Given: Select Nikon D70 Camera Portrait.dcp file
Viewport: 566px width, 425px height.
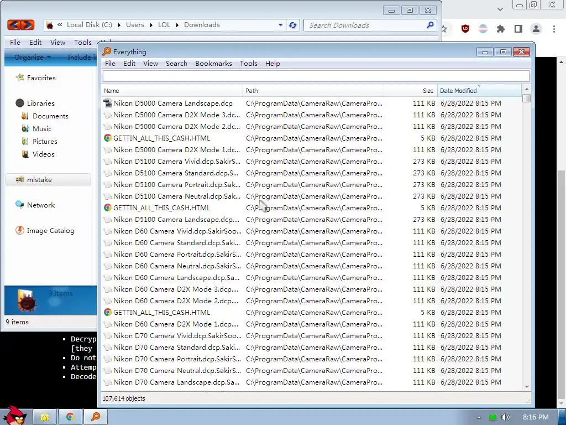Looking at the screenshot, I should (177, 359).
